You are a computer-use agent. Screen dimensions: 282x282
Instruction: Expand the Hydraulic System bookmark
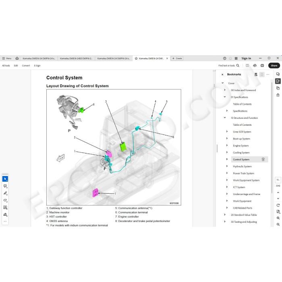coord(227,166)
